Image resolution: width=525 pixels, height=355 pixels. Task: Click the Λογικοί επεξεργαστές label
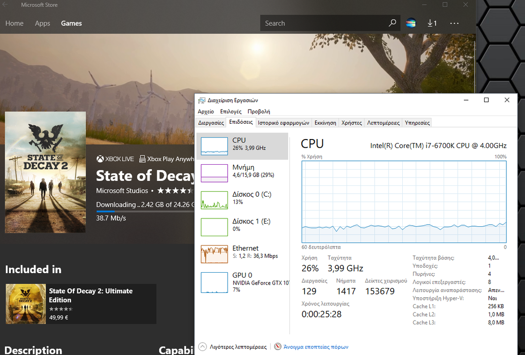pyautogui.click(x=439, y=282)
